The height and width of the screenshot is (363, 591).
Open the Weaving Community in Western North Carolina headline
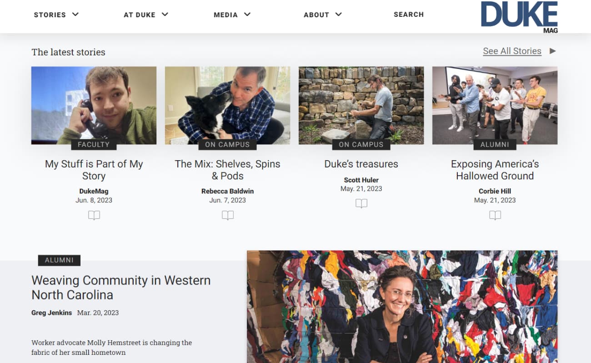(121, 288)
